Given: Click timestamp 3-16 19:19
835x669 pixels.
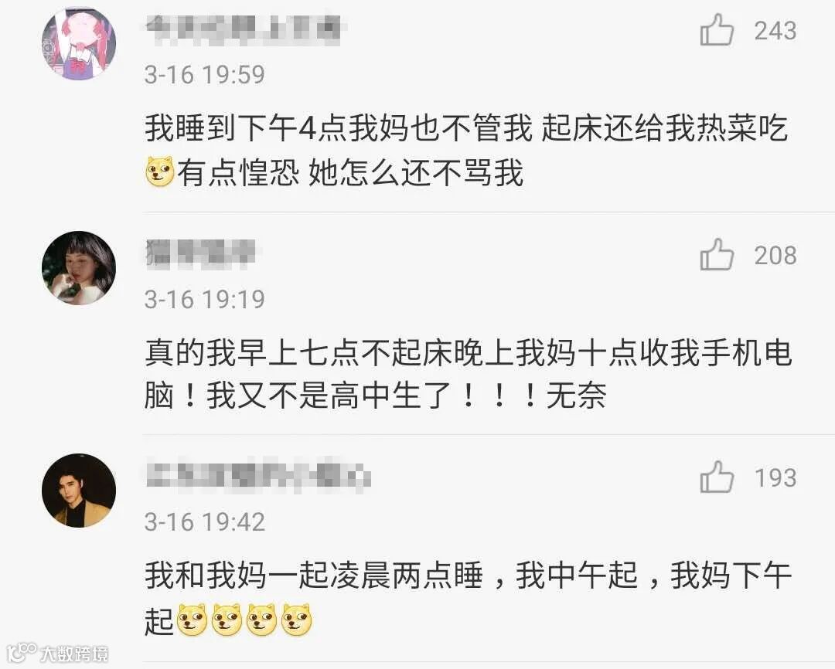Looking at the screenshot, I should click(204, 299).
